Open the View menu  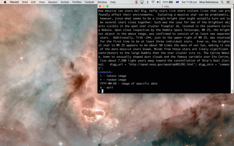[x=42, y=2]
